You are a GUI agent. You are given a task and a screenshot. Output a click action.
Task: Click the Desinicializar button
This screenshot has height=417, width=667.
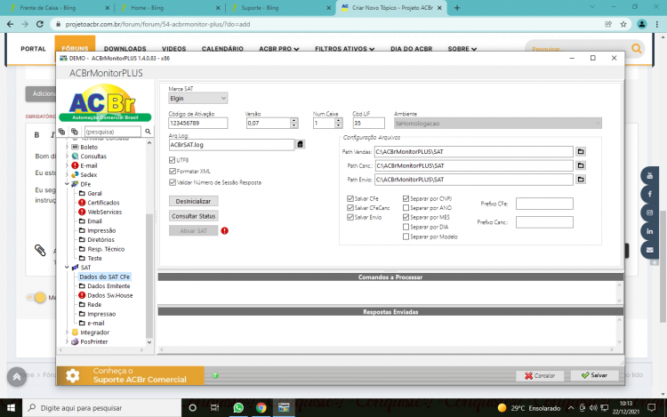[x=194, y=201]
